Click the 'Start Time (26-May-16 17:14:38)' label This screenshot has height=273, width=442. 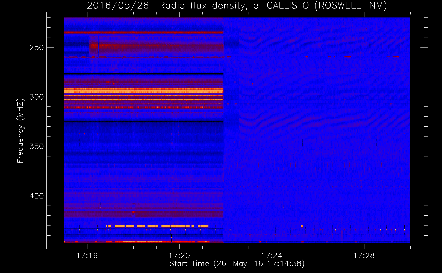pyautogui.click(x=237, y=264)
